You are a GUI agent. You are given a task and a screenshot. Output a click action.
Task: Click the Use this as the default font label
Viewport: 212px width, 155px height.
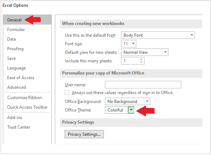(x=90, y=35)
